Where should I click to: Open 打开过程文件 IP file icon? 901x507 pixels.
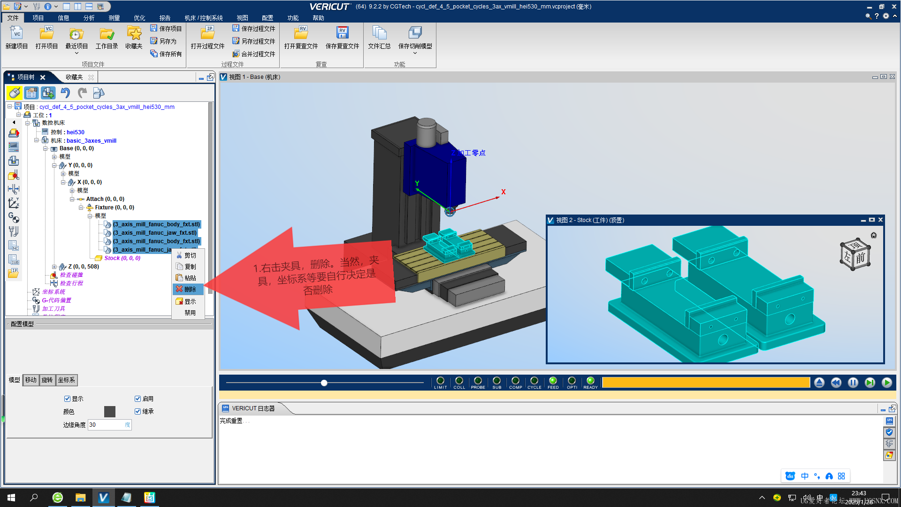[207, 38]
